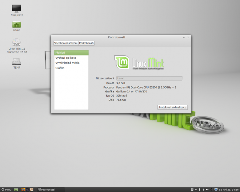Open the Menu button in the panel

[x=6, y=190]
